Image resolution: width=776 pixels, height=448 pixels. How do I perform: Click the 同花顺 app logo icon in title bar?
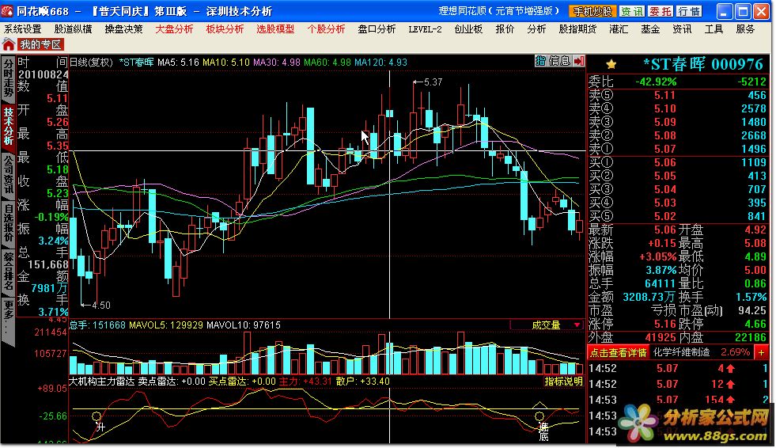pos(7,10)
